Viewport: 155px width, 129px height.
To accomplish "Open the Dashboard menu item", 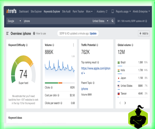I will [24, 11].
